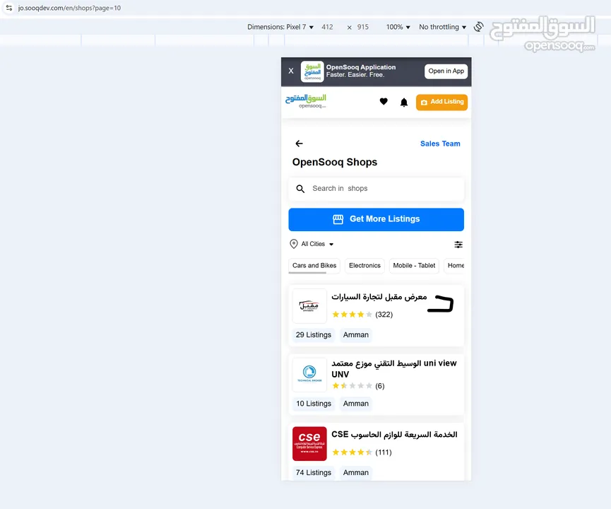Screen dimensions: 611x509
Task: Click the browser address bar URL
Action: pos(69,8)
